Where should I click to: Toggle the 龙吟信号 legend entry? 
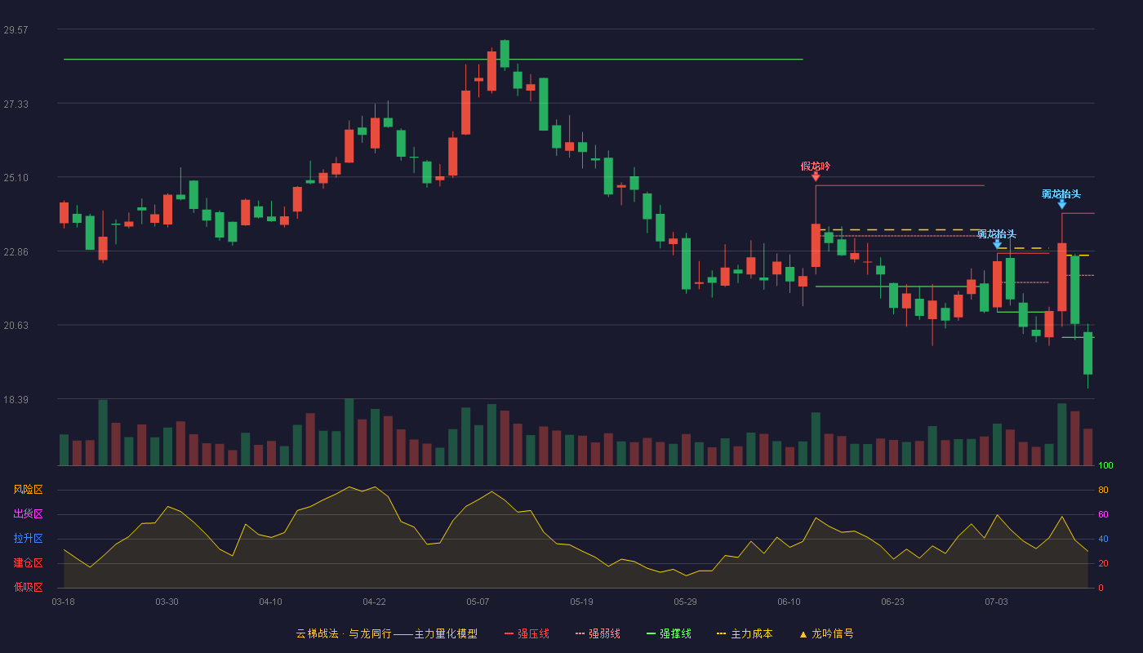pos(826,633)
